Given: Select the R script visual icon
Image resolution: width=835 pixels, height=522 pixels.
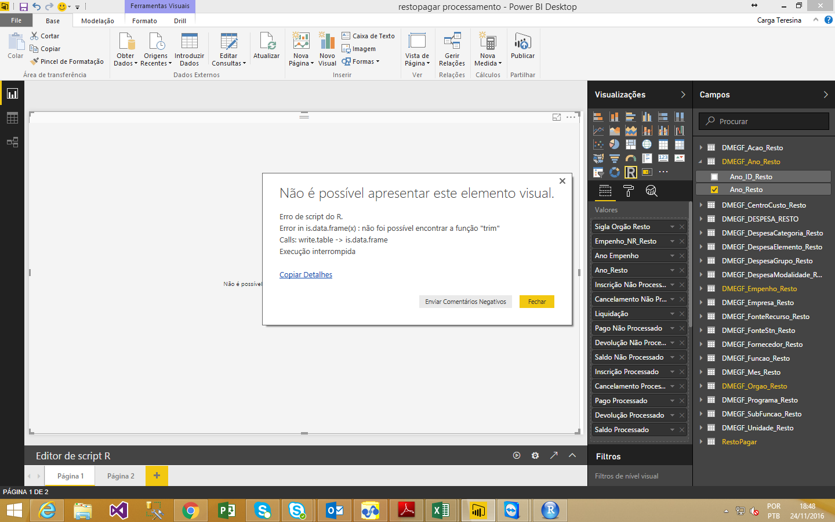Looking at the screenshot, I should [630, 172].
